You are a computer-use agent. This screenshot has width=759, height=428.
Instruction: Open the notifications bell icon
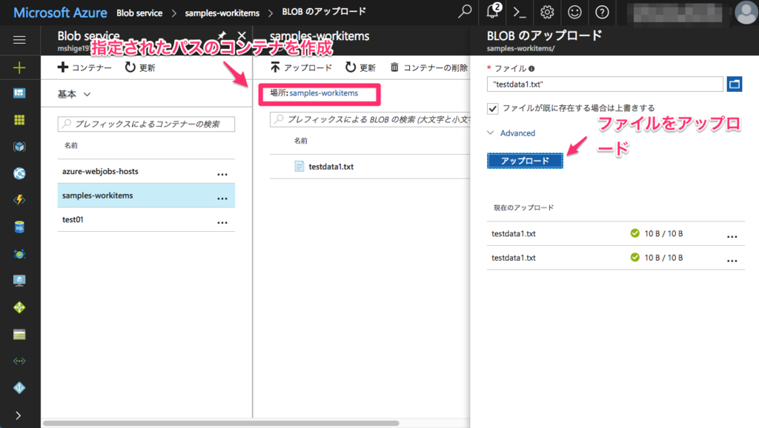[x=491, y=13]
